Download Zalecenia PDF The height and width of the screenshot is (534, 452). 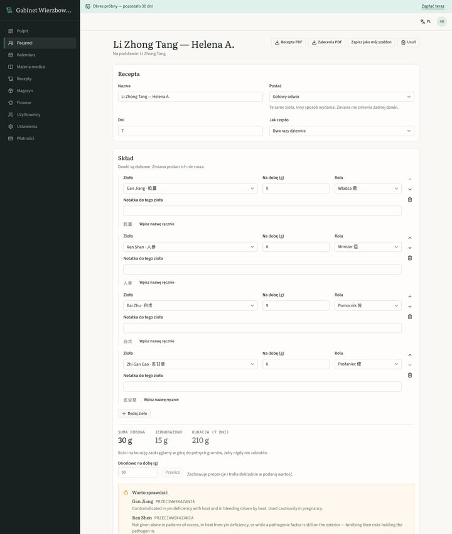point(326,42)
